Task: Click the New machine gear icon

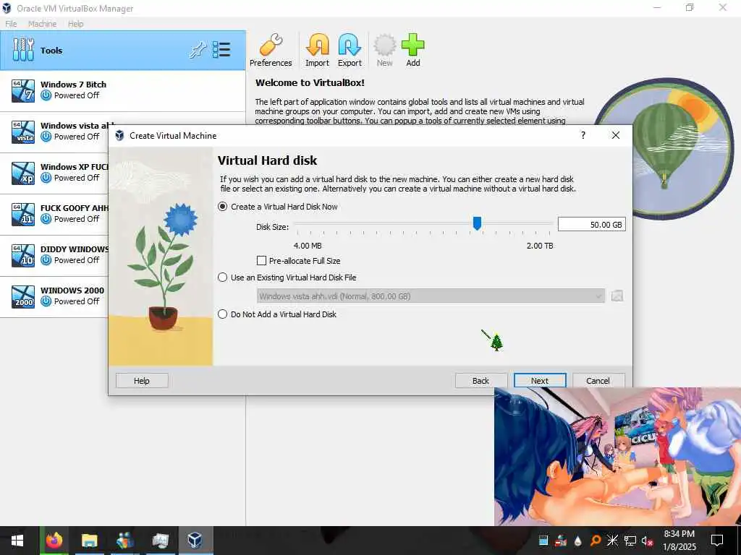Action: coord(385,46)
